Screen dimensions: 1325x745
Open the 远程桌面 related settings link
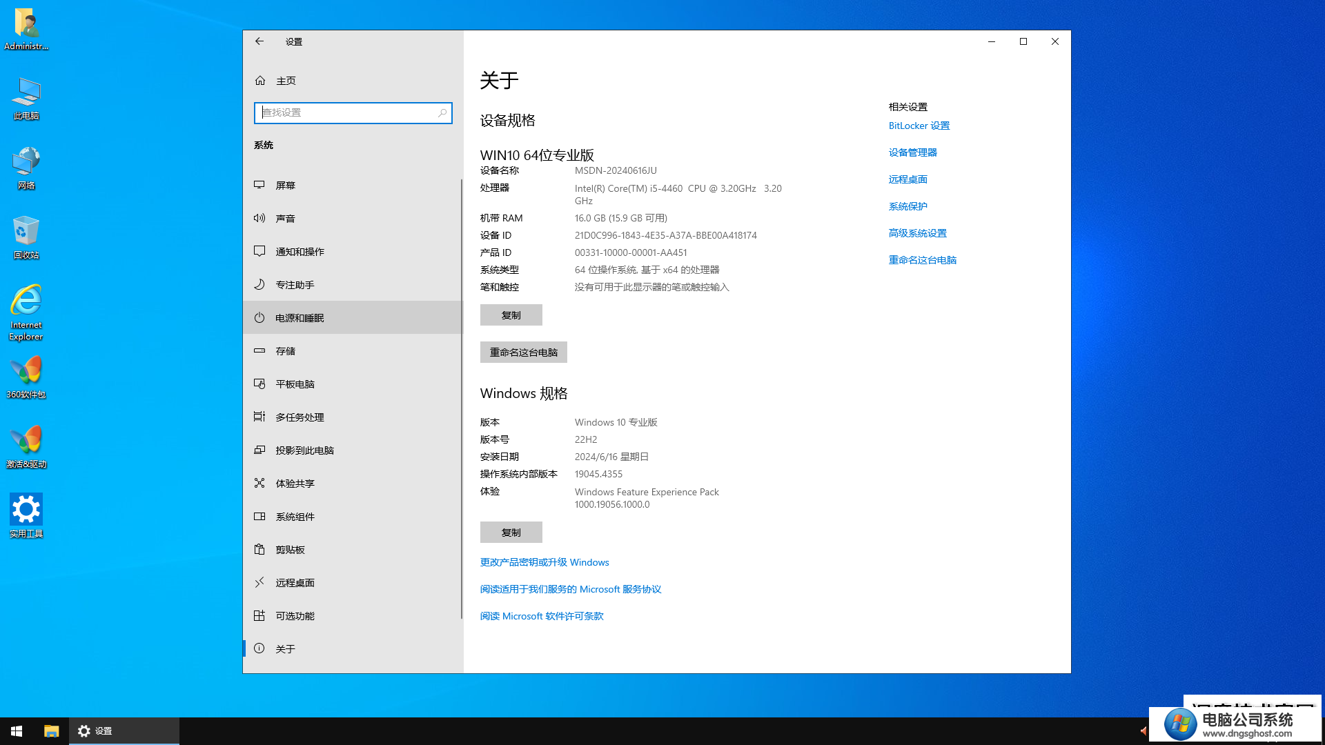907,179
